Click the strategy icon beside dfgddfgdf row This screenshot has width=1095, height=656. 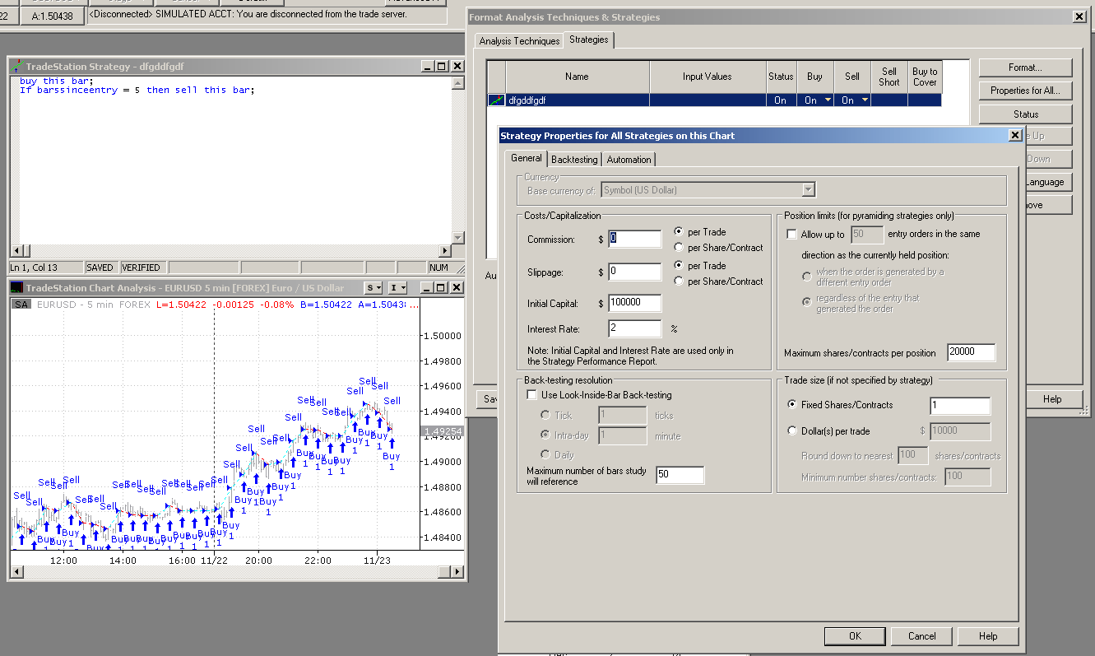496,100
